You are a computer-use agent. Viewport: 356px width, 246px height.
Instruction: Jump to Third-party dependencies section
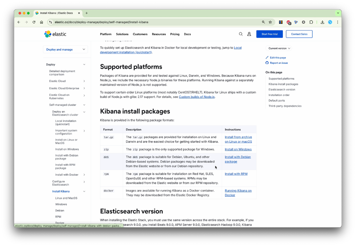[x=285, y=106]
